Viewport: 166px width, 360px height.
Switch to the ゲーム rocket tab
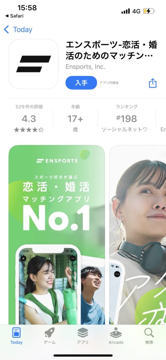pos(49,336)
